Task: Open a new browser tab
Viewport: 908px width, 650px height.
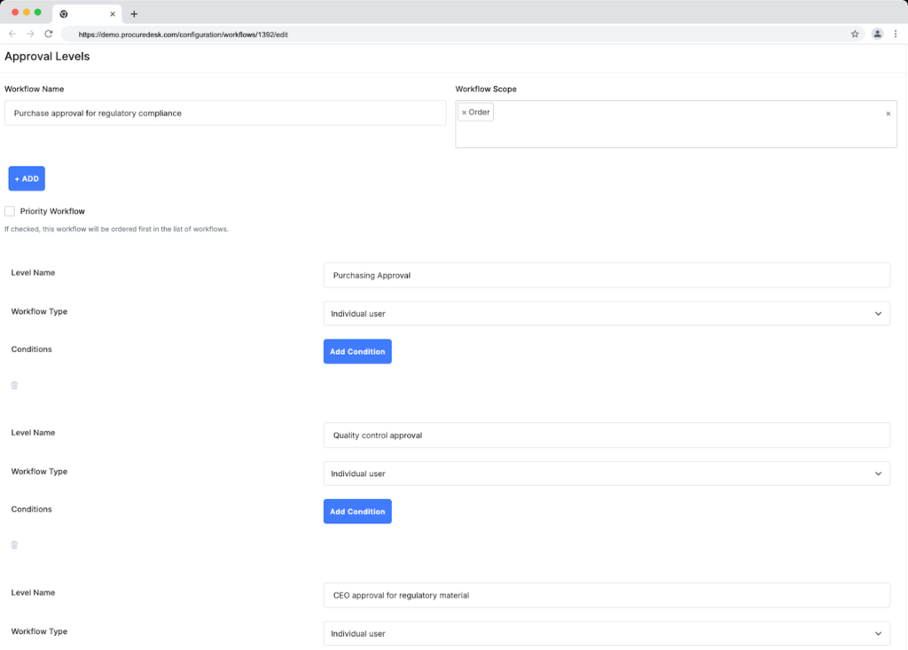Action: (x=134, y=14)
